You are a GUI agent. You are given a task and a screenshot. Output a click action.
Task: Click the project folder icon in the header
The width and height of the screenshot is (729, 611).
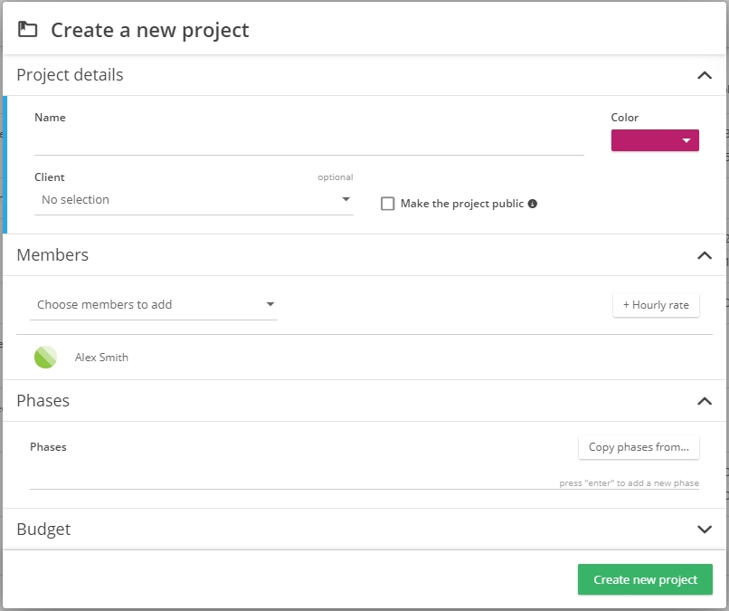tap(27, 29)
